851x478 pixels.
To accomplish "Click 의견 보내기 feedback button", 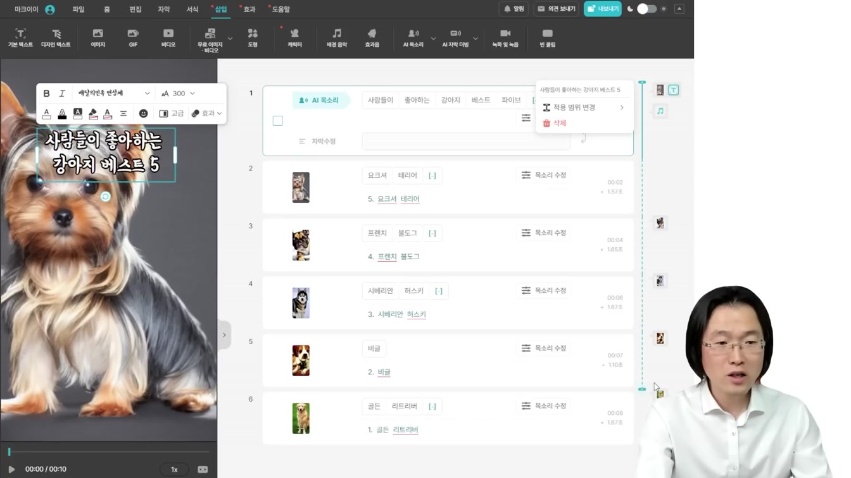I will [556, 9].
